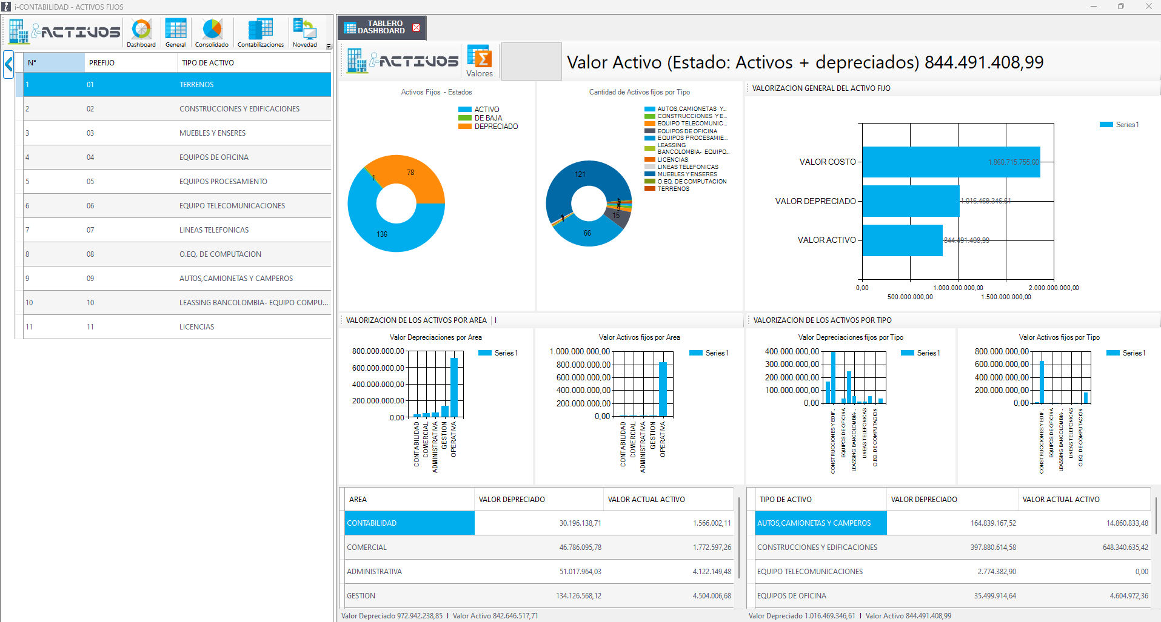The width and height of the screenshot is (1161, 622).
Task: Collapse left panel with chevron arrow
Action: tap(8, 64)
